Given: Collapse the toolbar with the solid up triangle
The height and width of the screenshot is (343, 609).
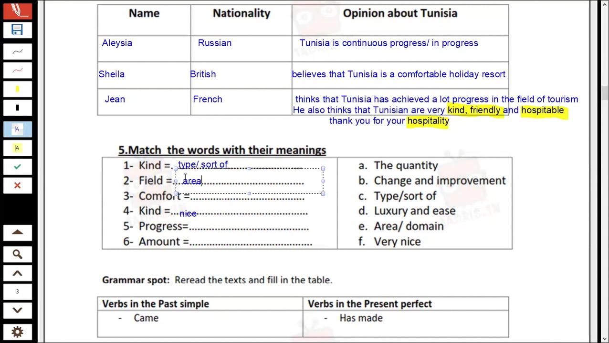Looking at the screenshot, I should click(17, 232).
